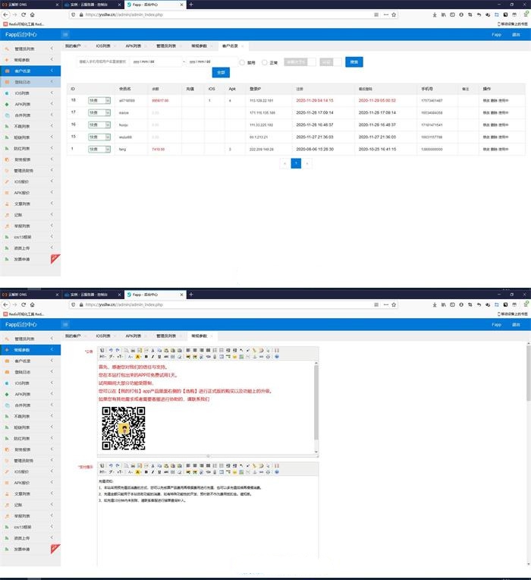Click the next-page arrow in the pagination
Screen dimensions: 531x580
pyautogui.click(x=307, y=163)
